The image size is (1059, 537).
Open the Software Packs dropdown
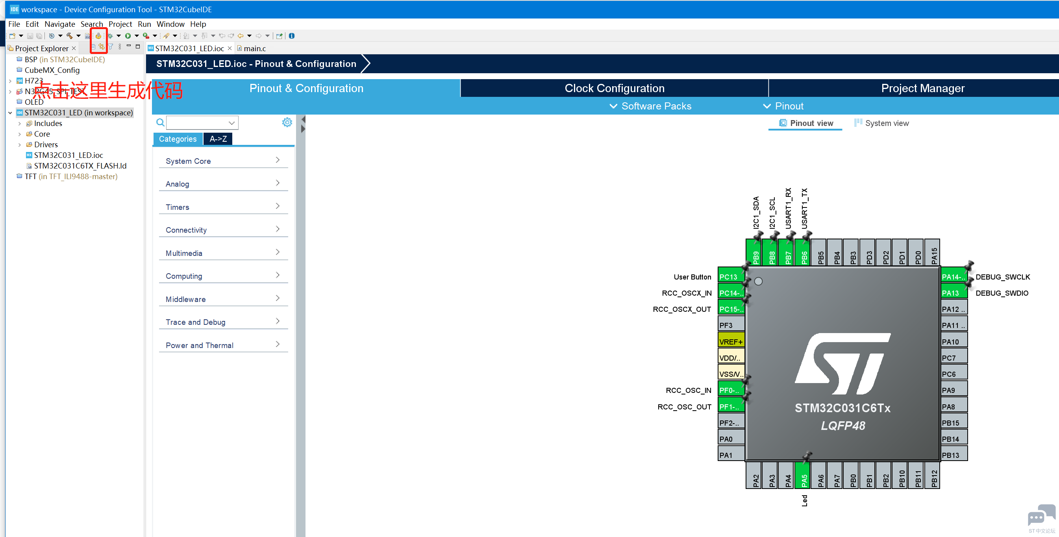tap(650, 106)
